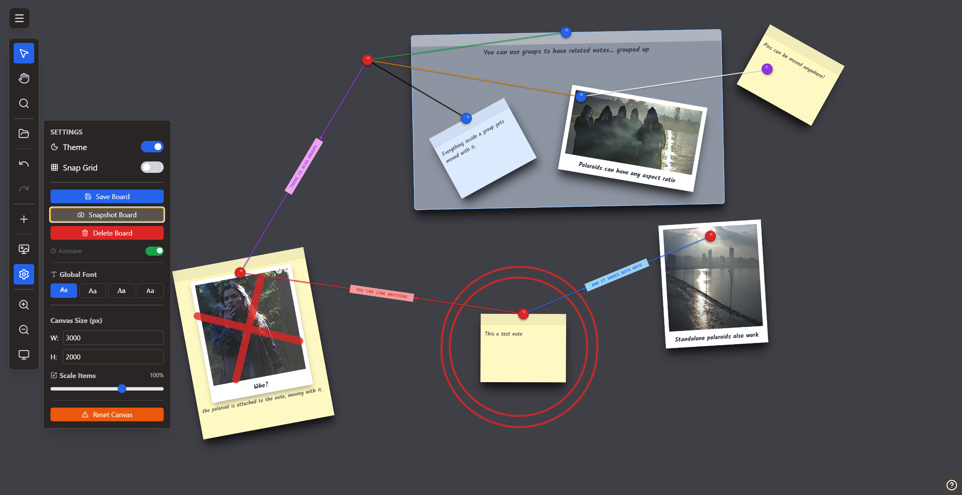Open the boards folder icon
The width and height of the screenshot is (962, 495).
tap(24, 134)
